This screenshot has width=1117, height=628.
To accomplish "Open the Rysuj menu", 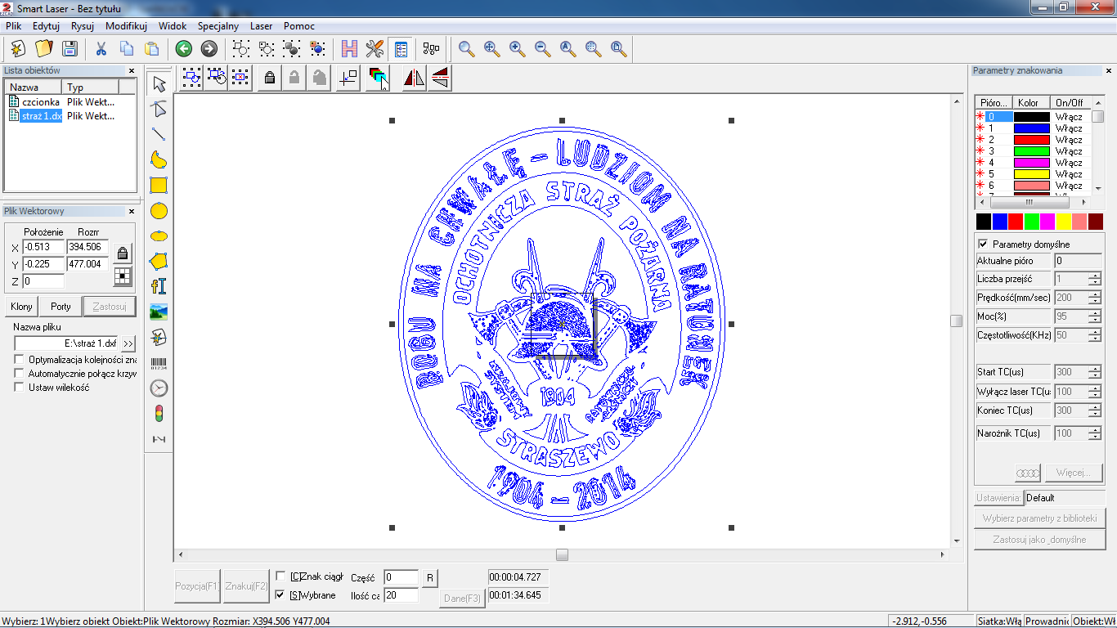I will [x=83, y=26].
